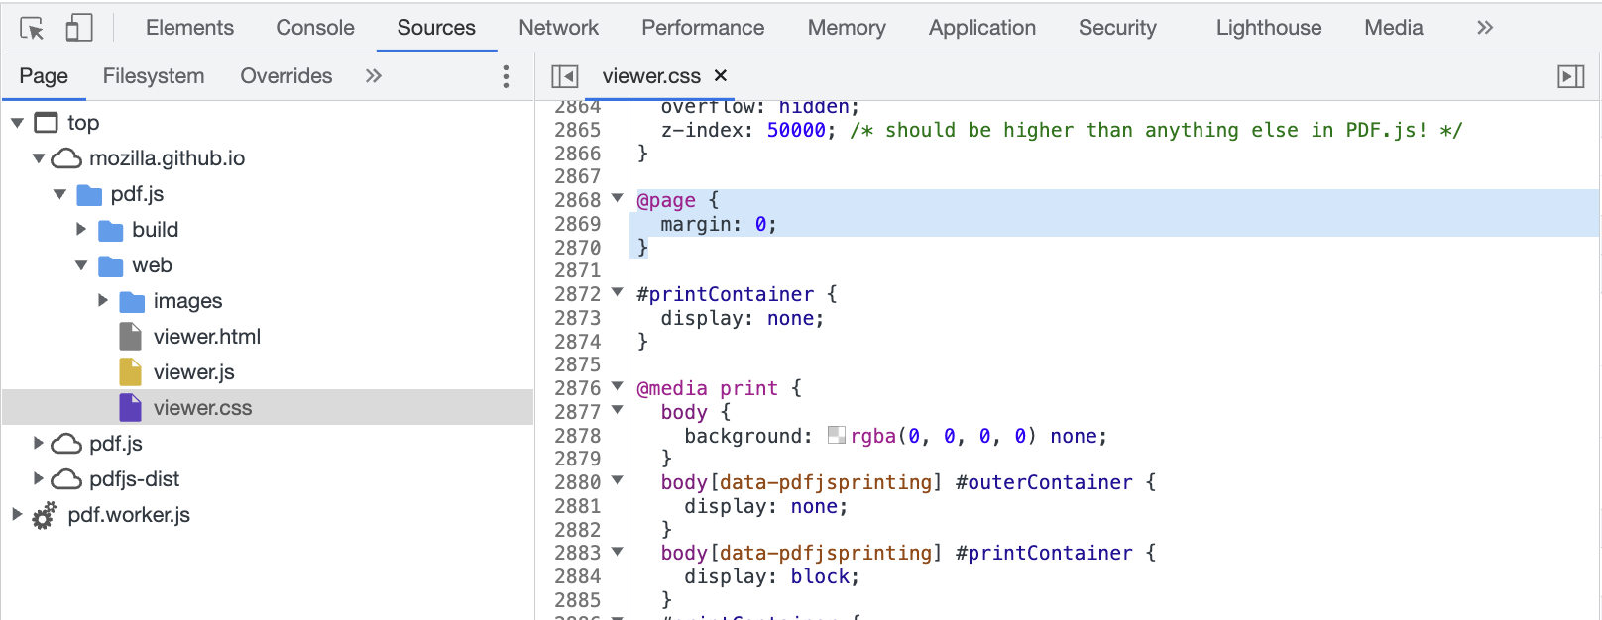Activate the inspect element picker icon
This screenshot has width=1602, height=620.
pyautogui.click(x=32, y=28)
